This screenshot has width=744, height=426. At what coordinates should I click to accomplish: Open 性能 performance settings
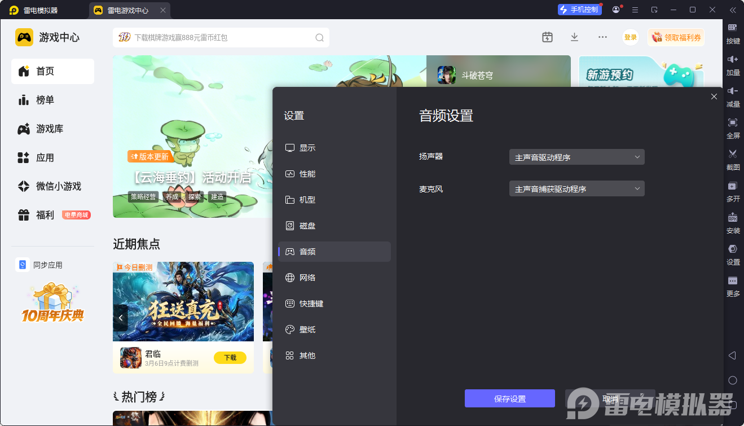click(x=334, y=174)
